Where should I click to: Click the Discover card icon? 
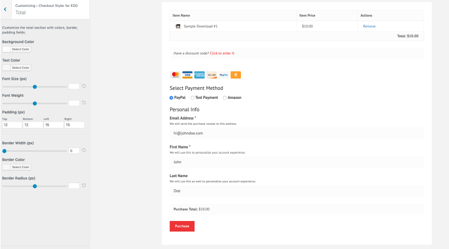[x=212, y=75]
